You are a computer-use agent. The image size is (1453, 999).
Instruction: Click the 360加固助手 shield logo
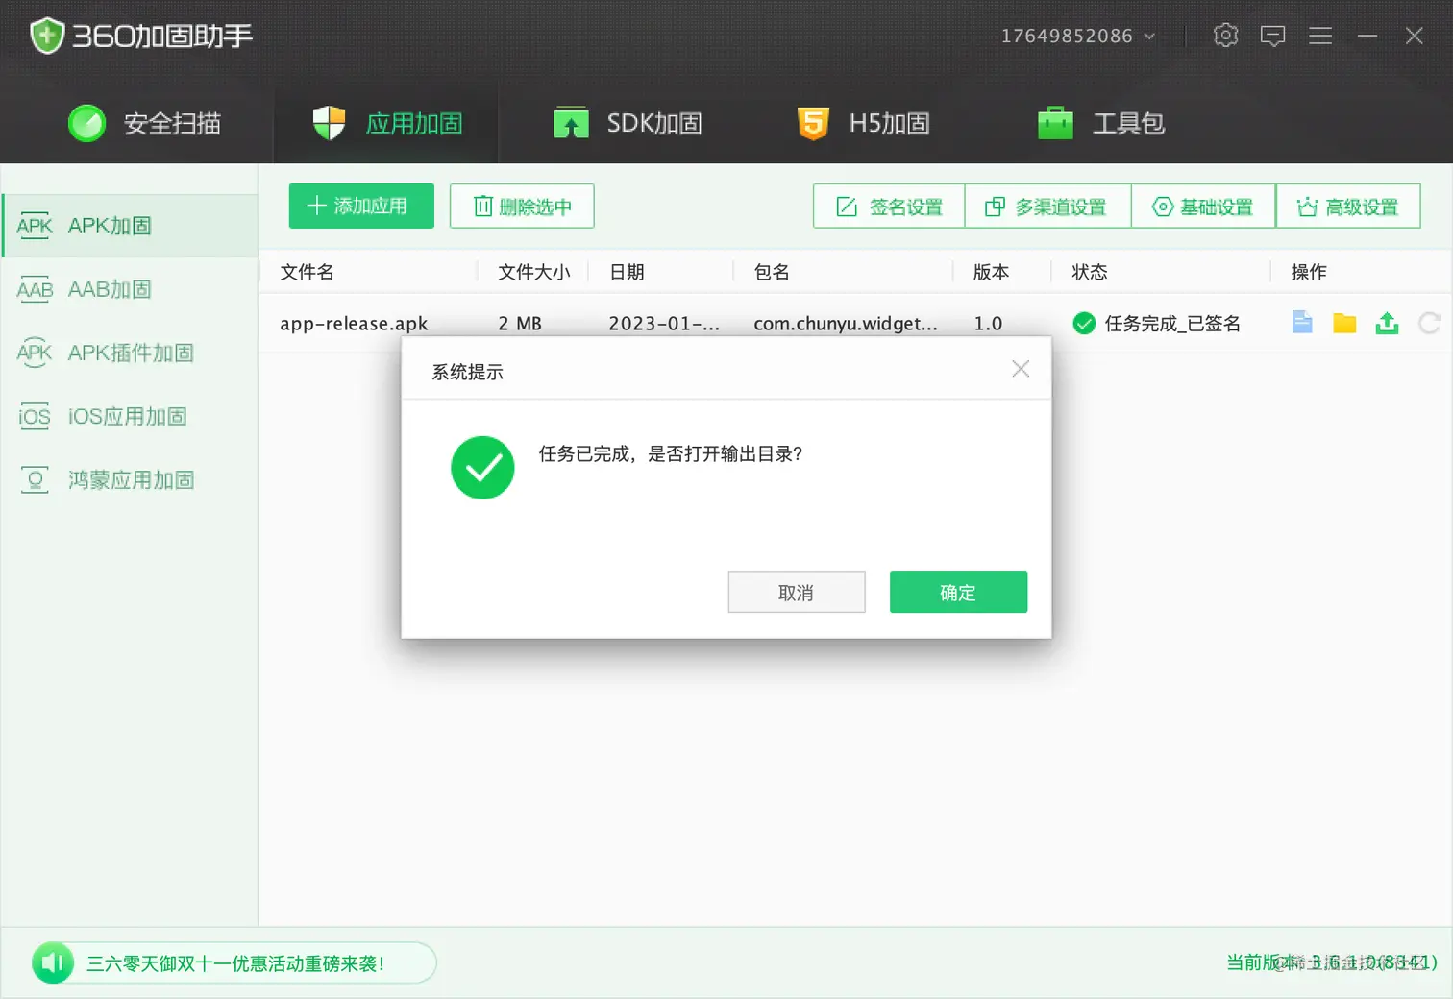click(x=46, y=36)
